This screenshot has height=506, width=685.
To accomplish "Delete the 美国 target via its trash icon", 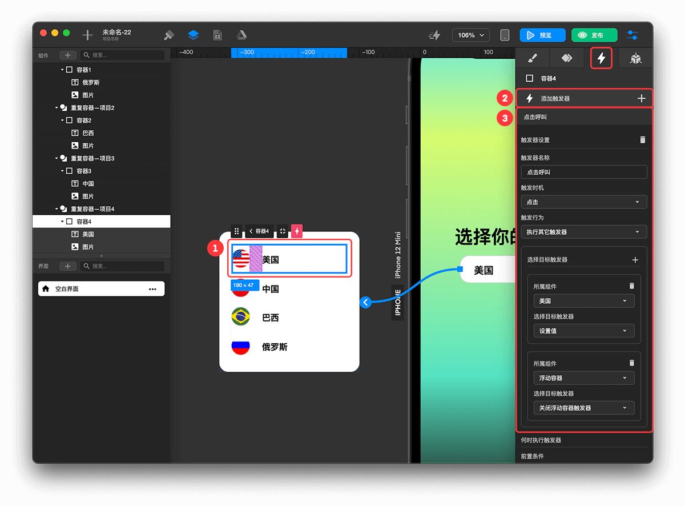I will coord(631,286).
